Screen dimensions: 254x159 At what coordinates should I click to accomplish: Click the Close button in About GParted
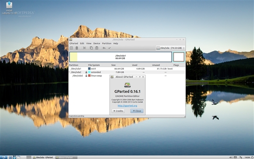click(137, 111)
